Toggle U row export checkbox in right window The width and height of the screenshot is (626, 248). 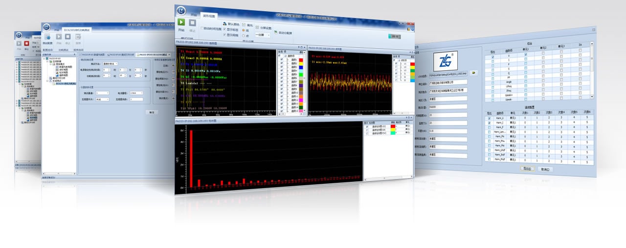click(x=492, y=57)
